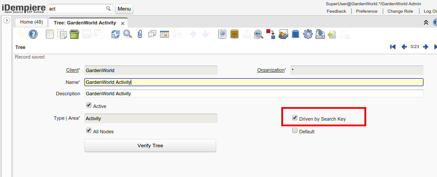Open attachments paperclip icon

[x=140, y=34]
